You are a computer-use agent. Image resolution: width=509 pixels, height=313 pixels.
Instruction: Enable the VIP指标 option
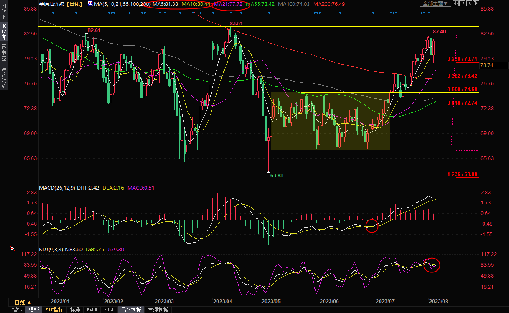[x=54, y=310]
